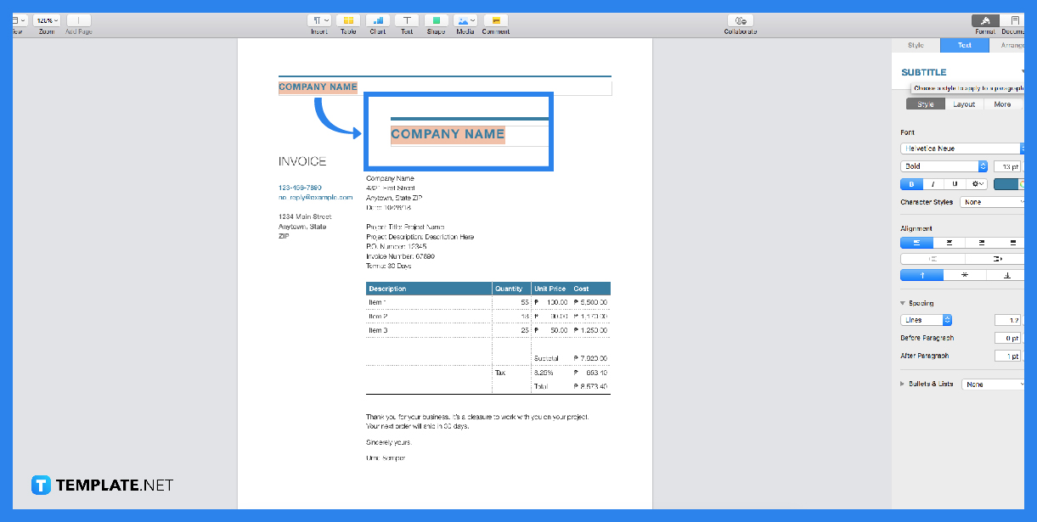Insert a Text box
Viewport: 1037px width, 522px height.
click(406, 20)
